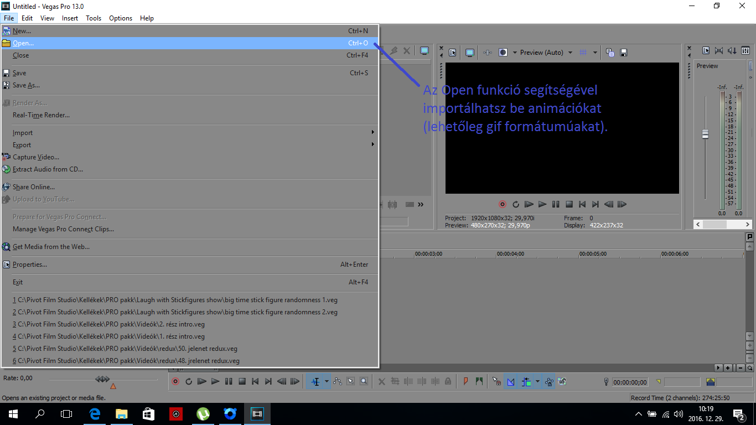Open the Auto Ripple mode dropdown arrow

pyautogui.click(x=537, y=381)
